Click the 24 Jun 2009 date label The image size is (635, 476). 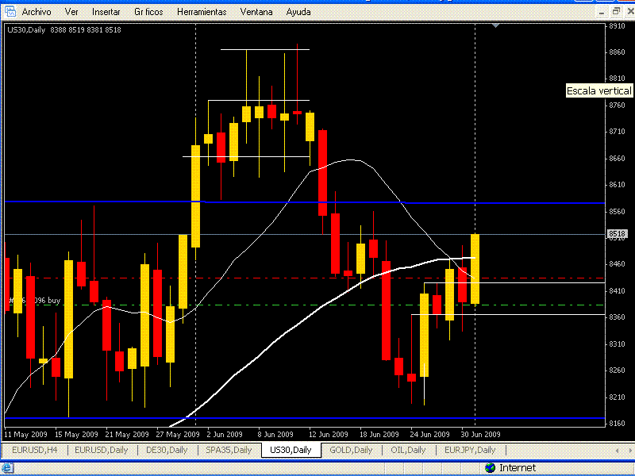point(430,434)
